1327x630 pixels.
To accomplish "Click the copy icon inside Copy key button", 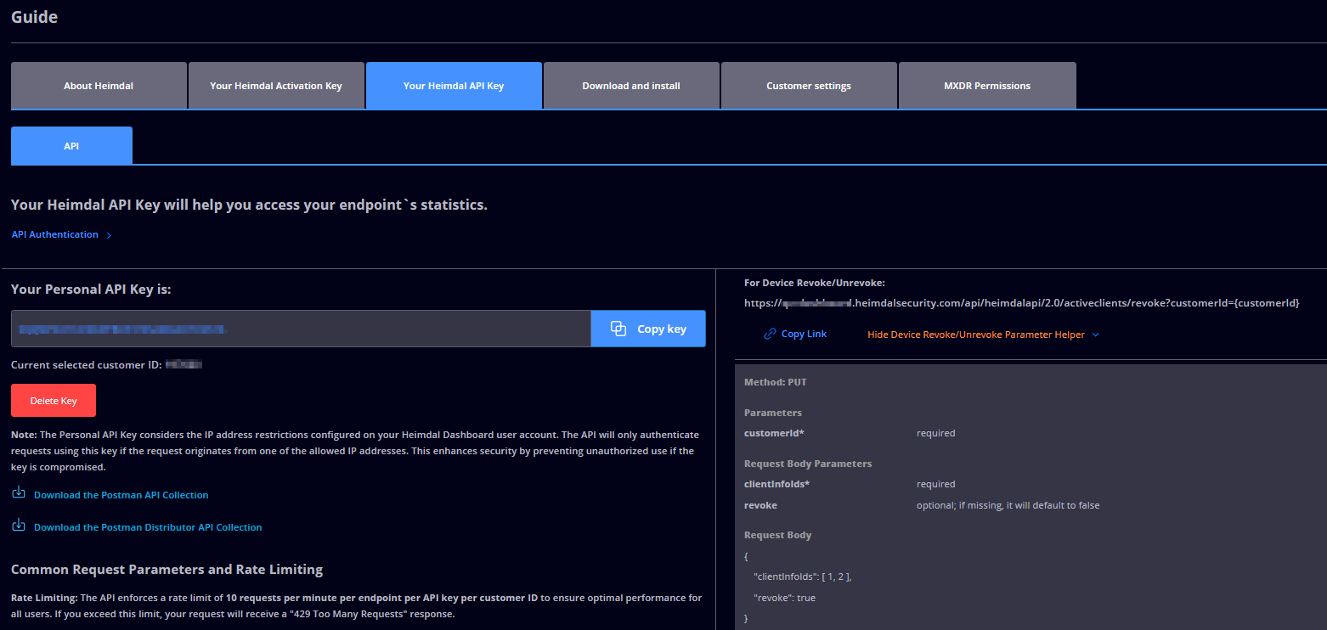I will coord(618,329).
